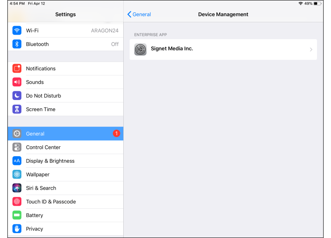Image resolution: width=331 pixels, height=238 pixels.
Task: Open Control Center settings
Action: [43, 148]
